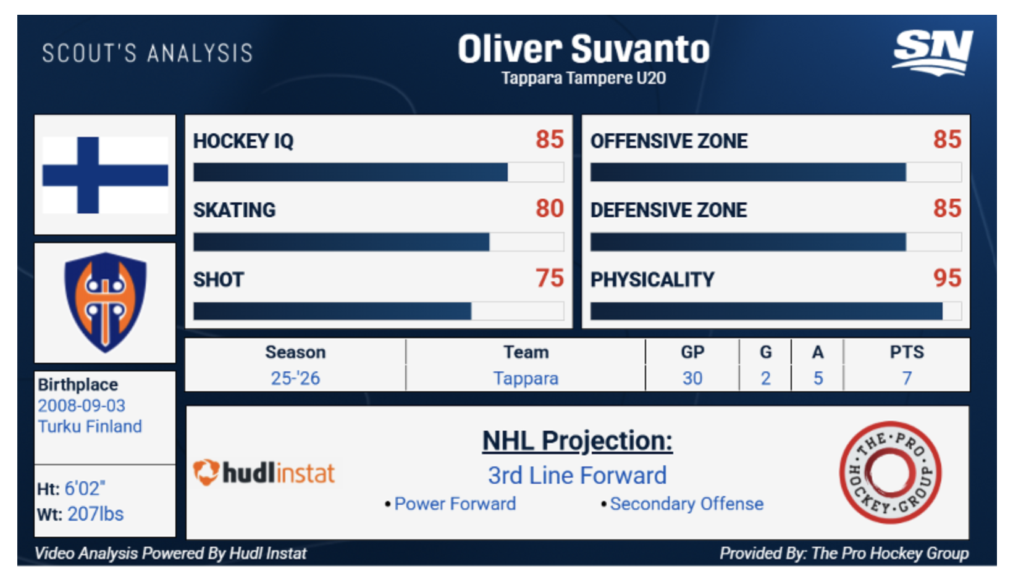1013x580 pixels.
Task: Click the NHL Projection heading
Action: [577, 441]
